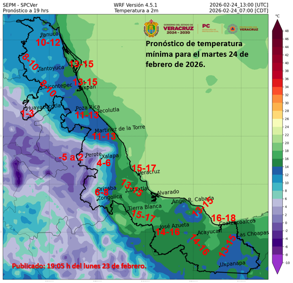
Task: Click the 10-12 temperature label under Panuco
Action: click(x=48, y=42)
